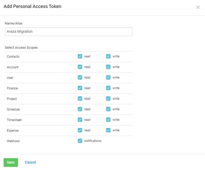Save the personal access token

point(11,163)
